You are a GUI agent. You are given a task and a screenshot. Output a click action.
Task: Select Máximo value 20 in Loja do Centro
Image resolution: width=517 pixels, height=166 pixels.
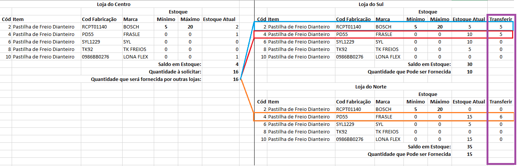click(x=190, y=27)
